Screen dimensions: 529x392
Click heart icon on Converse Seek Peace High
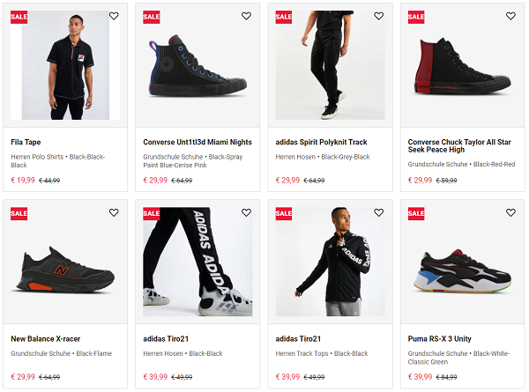pyautogui.click(x=511, y=16)
